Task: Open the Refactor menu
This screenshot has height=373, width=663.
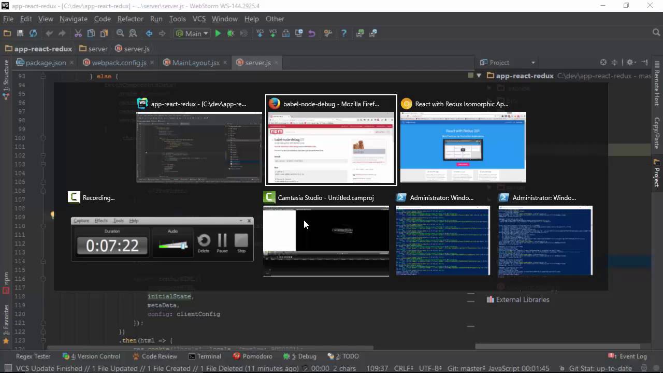Action: click(x=130, y=19)
